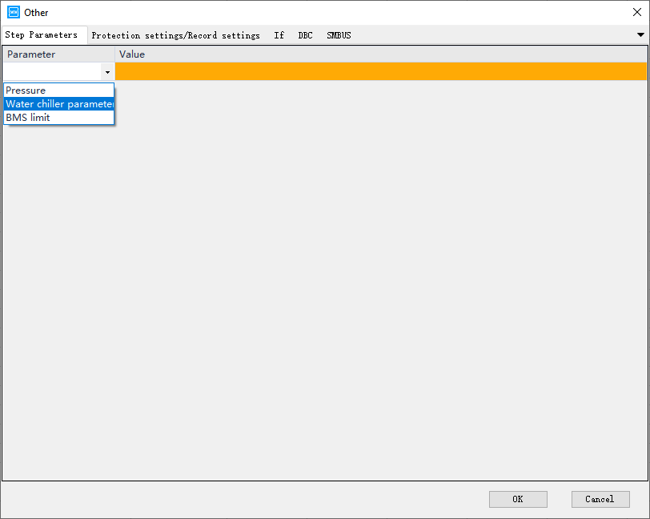Switch to the Step Parameters tab
650x519 pixels.
(x=42, y=35)
